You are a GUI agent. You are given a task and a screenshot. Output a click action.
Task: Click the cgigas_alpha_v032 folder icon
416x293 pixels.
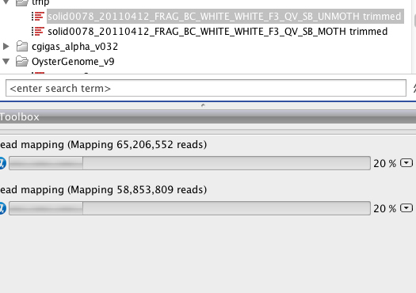click(x=22, y=47)
